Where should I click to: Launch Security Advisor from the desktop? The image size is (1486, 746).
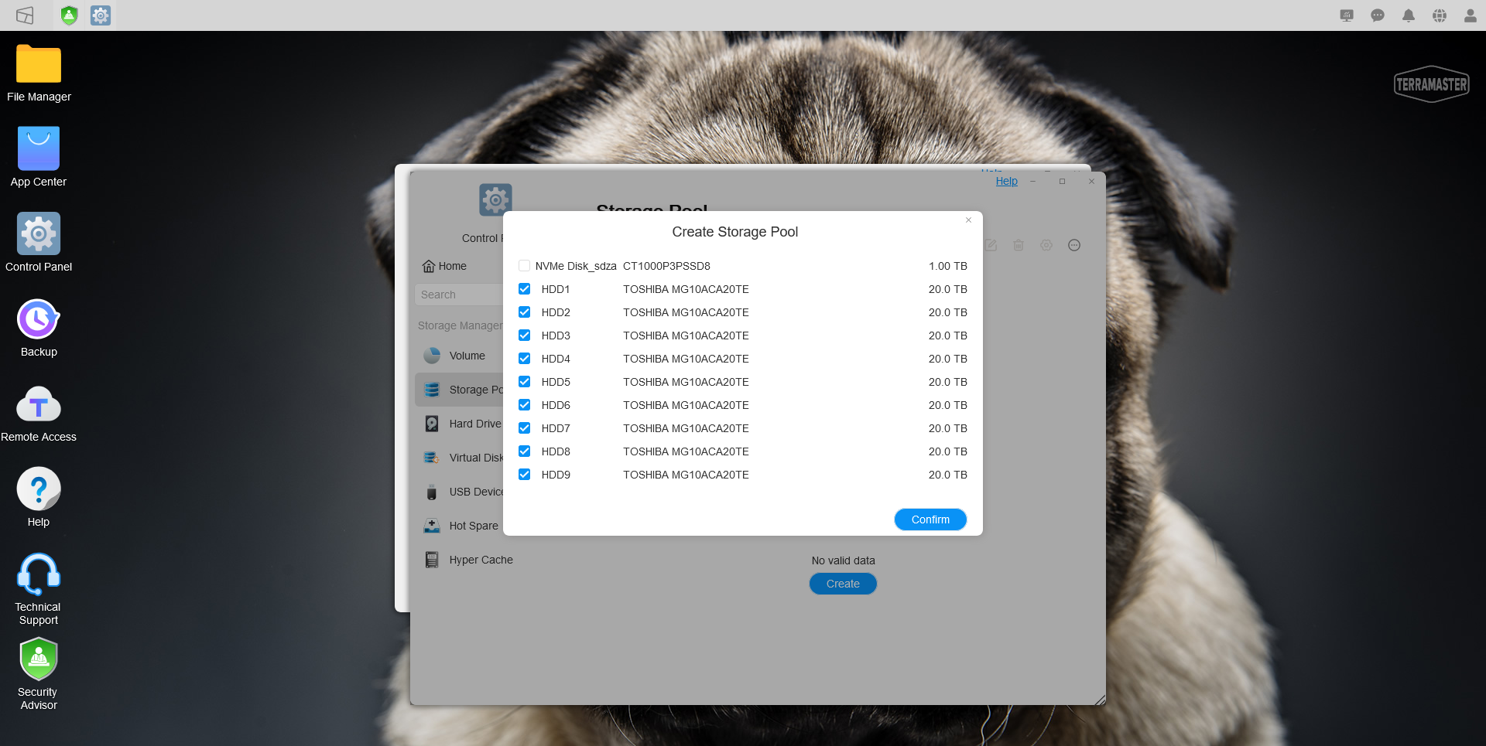39,674
